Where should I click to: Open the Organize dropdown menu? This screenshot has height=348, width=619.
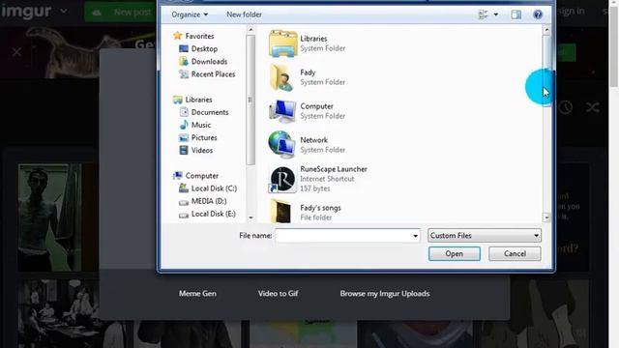(x=190, y=14)
